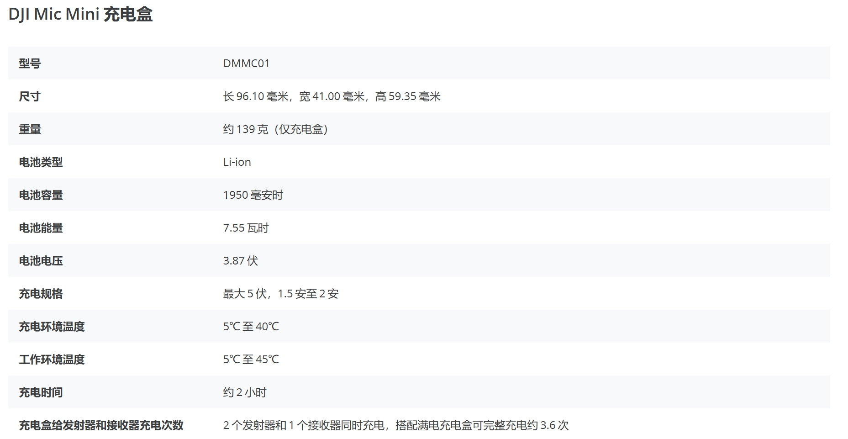Select the '充电规格' row label
The image size is (848, 439).
[41, 294]
